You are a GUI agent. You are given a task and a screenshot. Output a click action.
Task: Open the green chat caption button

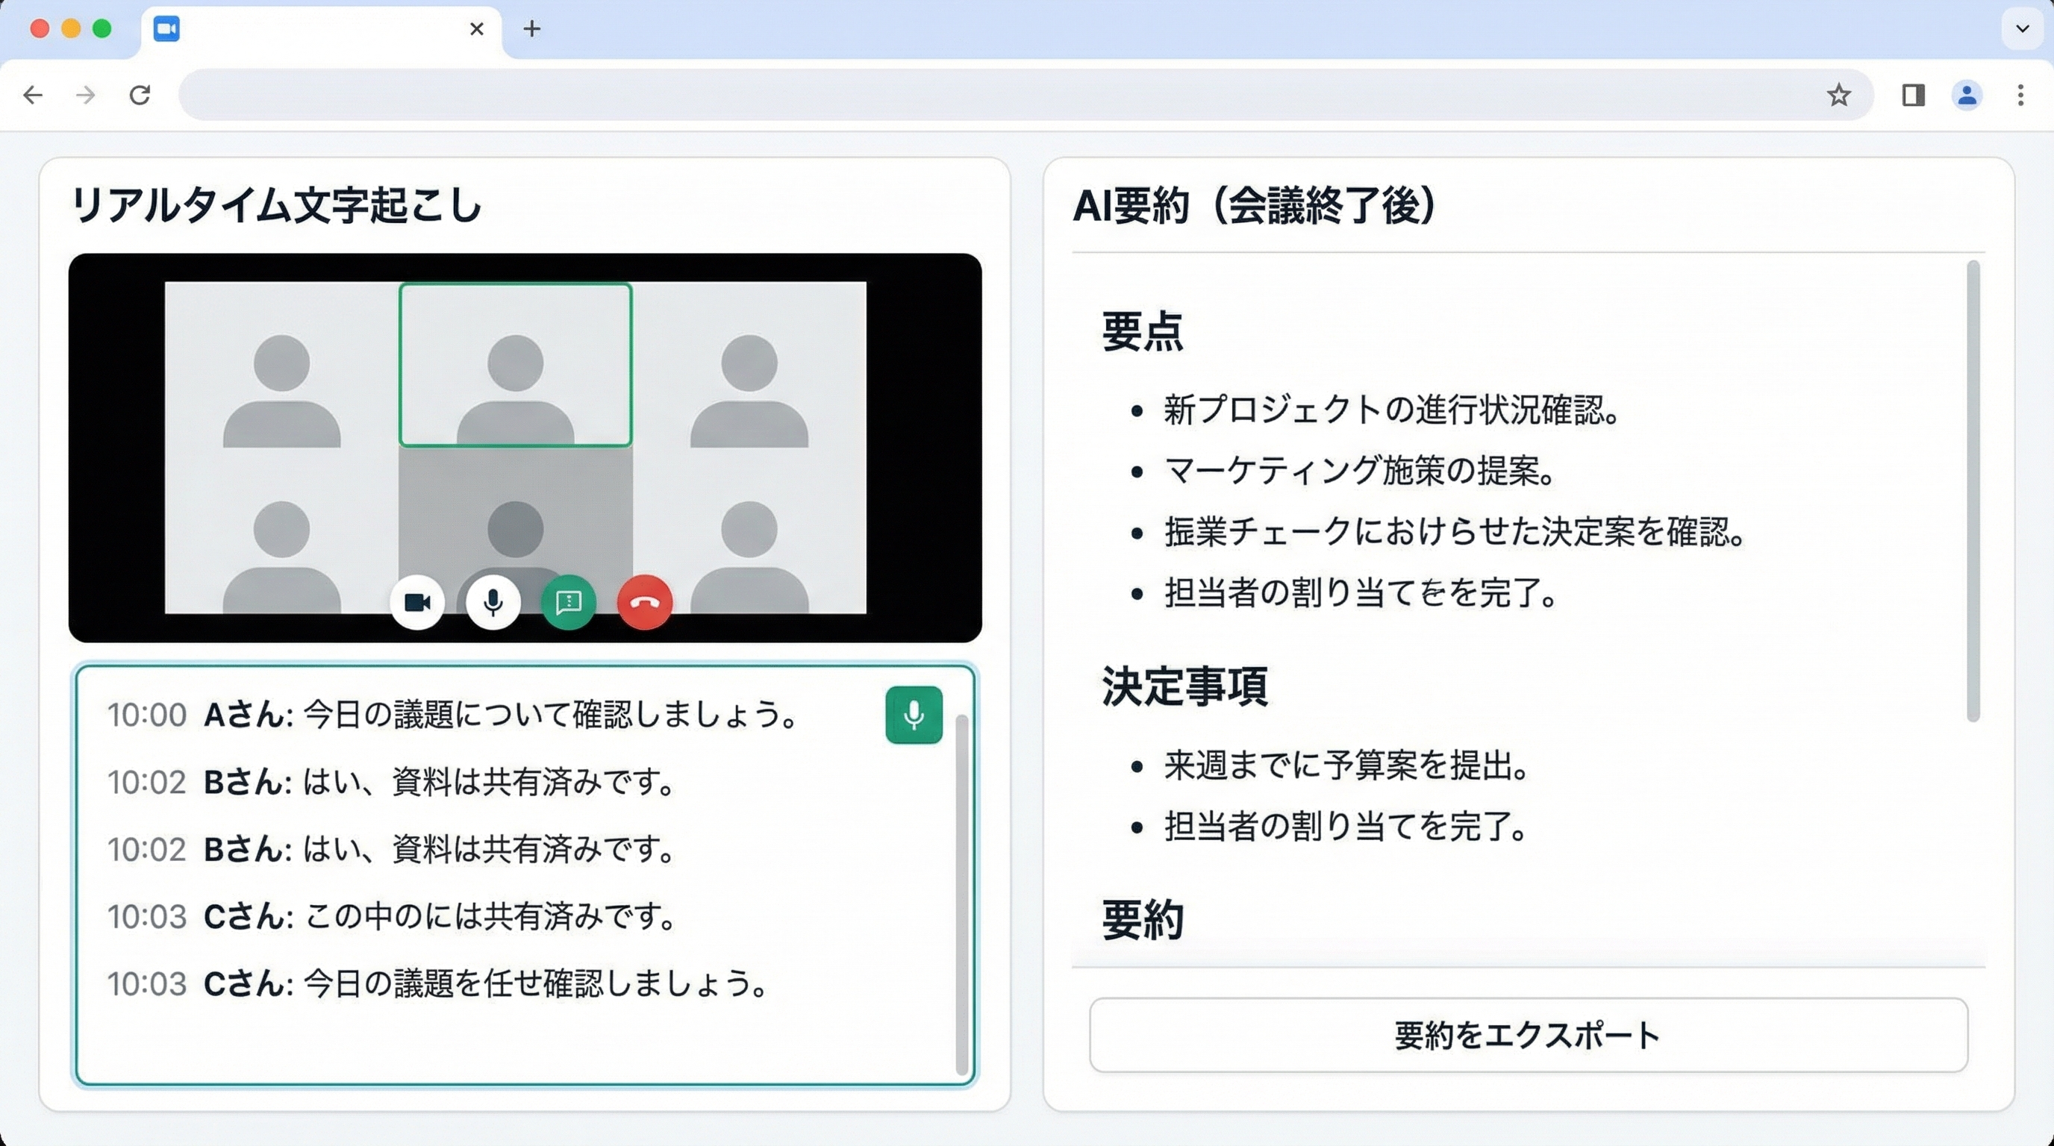click(569, 603)
